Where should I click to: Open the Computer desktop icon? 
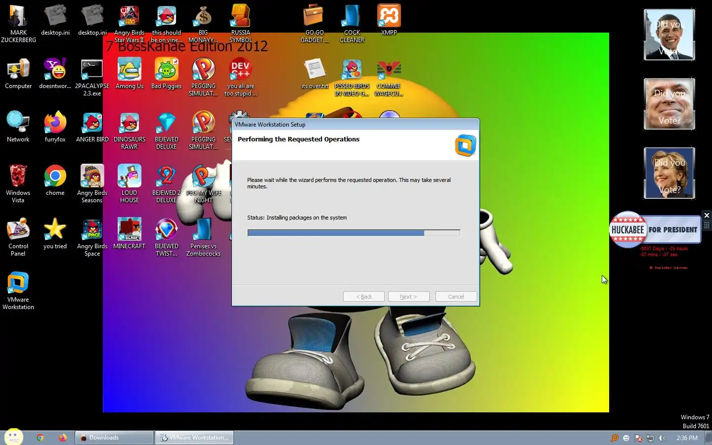(18, 74)
